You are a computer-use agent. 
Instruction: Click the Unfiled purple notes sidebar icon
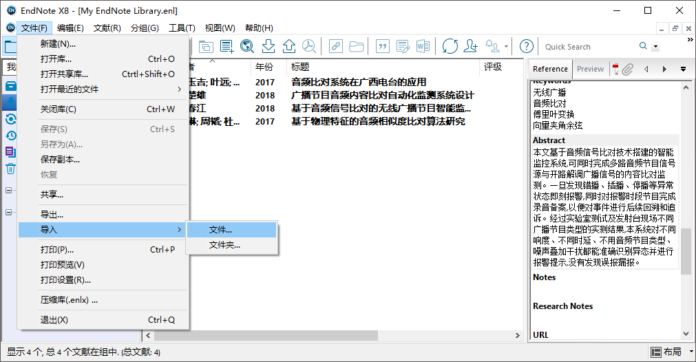click(10, 151)
